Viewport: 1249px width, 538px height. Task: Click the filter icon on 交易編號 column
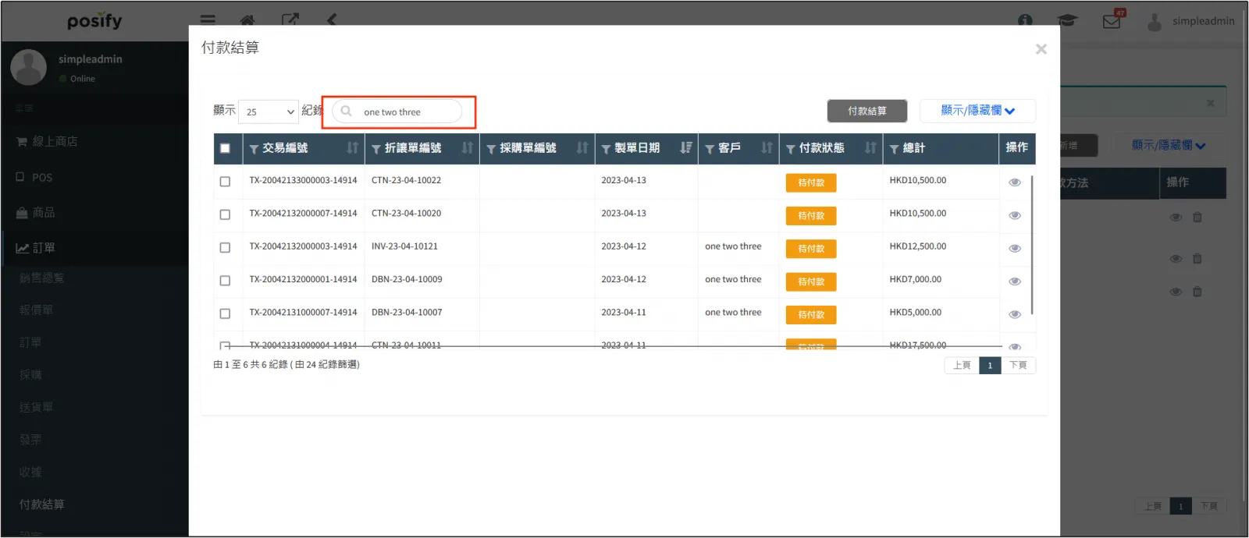(254, 149)
